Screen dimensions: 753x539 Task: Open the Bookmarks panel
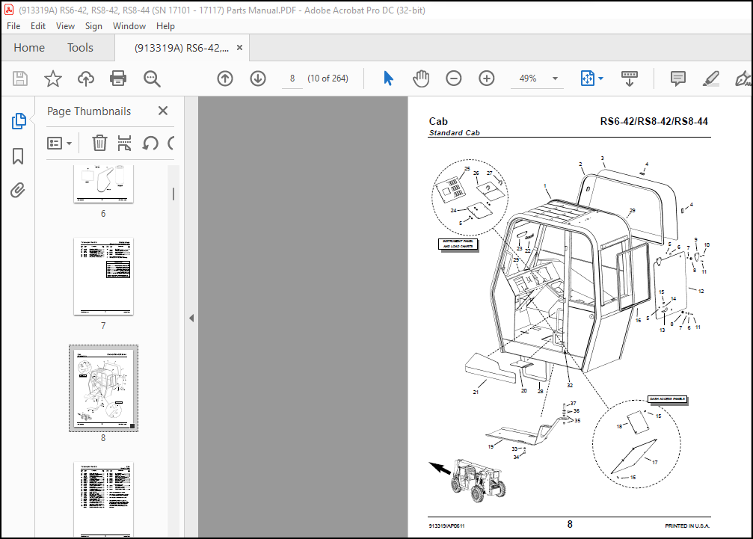click(18, 156)
